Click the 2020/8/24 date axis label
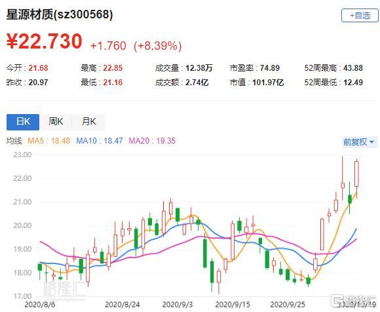Image resolution: width=380 pixels, height=312 pixels. click(x=122, y=305)
